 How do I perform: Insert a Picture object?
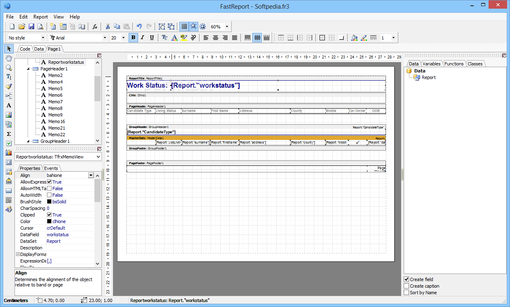tap(9, 115)
